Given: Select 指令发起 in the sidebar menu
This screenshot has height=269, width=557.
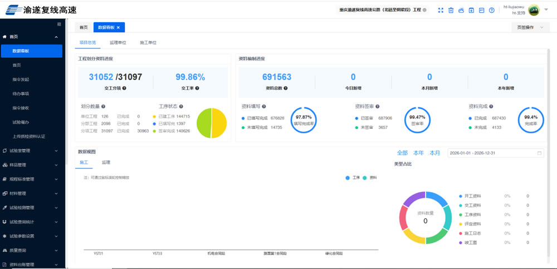Looking at the screenshot, I should point(21,79).
